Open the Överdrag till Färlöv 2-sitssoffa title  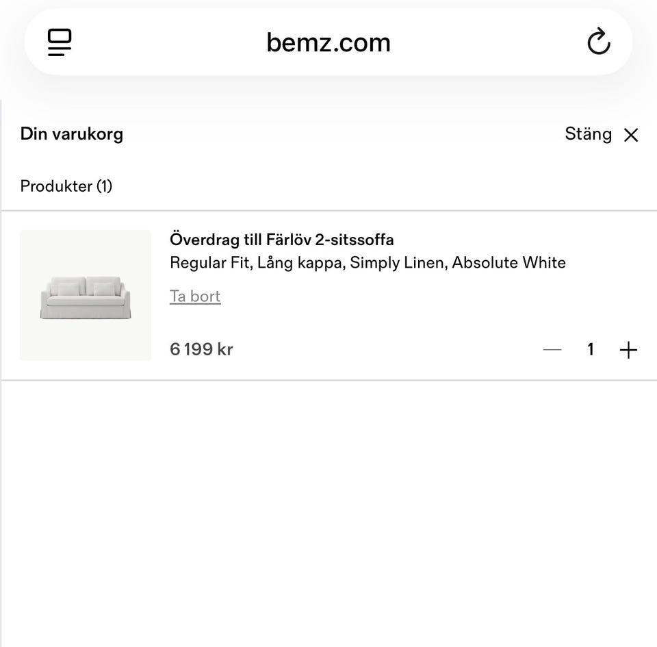click(x=281, y=240)
